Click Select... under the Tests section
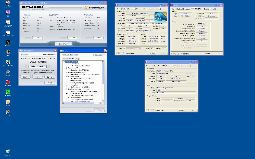The image size is (255, 159). click(38, 37)
